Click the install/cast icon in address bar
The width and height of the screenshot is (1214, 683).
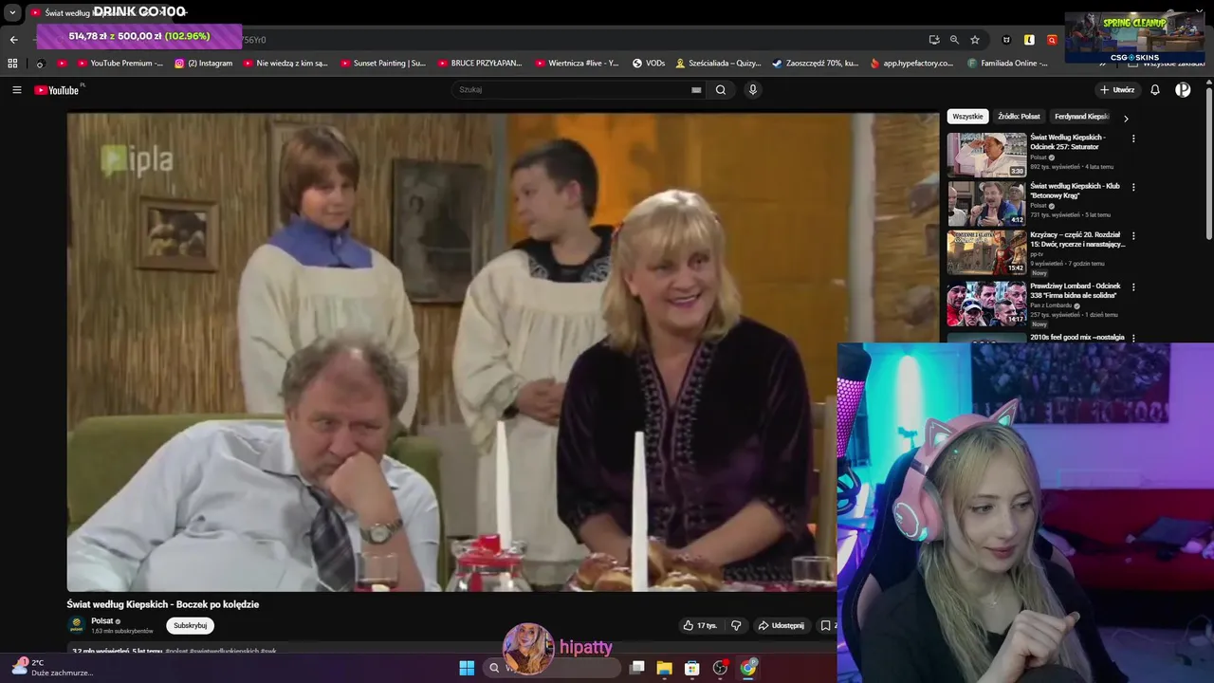(934, 40)
